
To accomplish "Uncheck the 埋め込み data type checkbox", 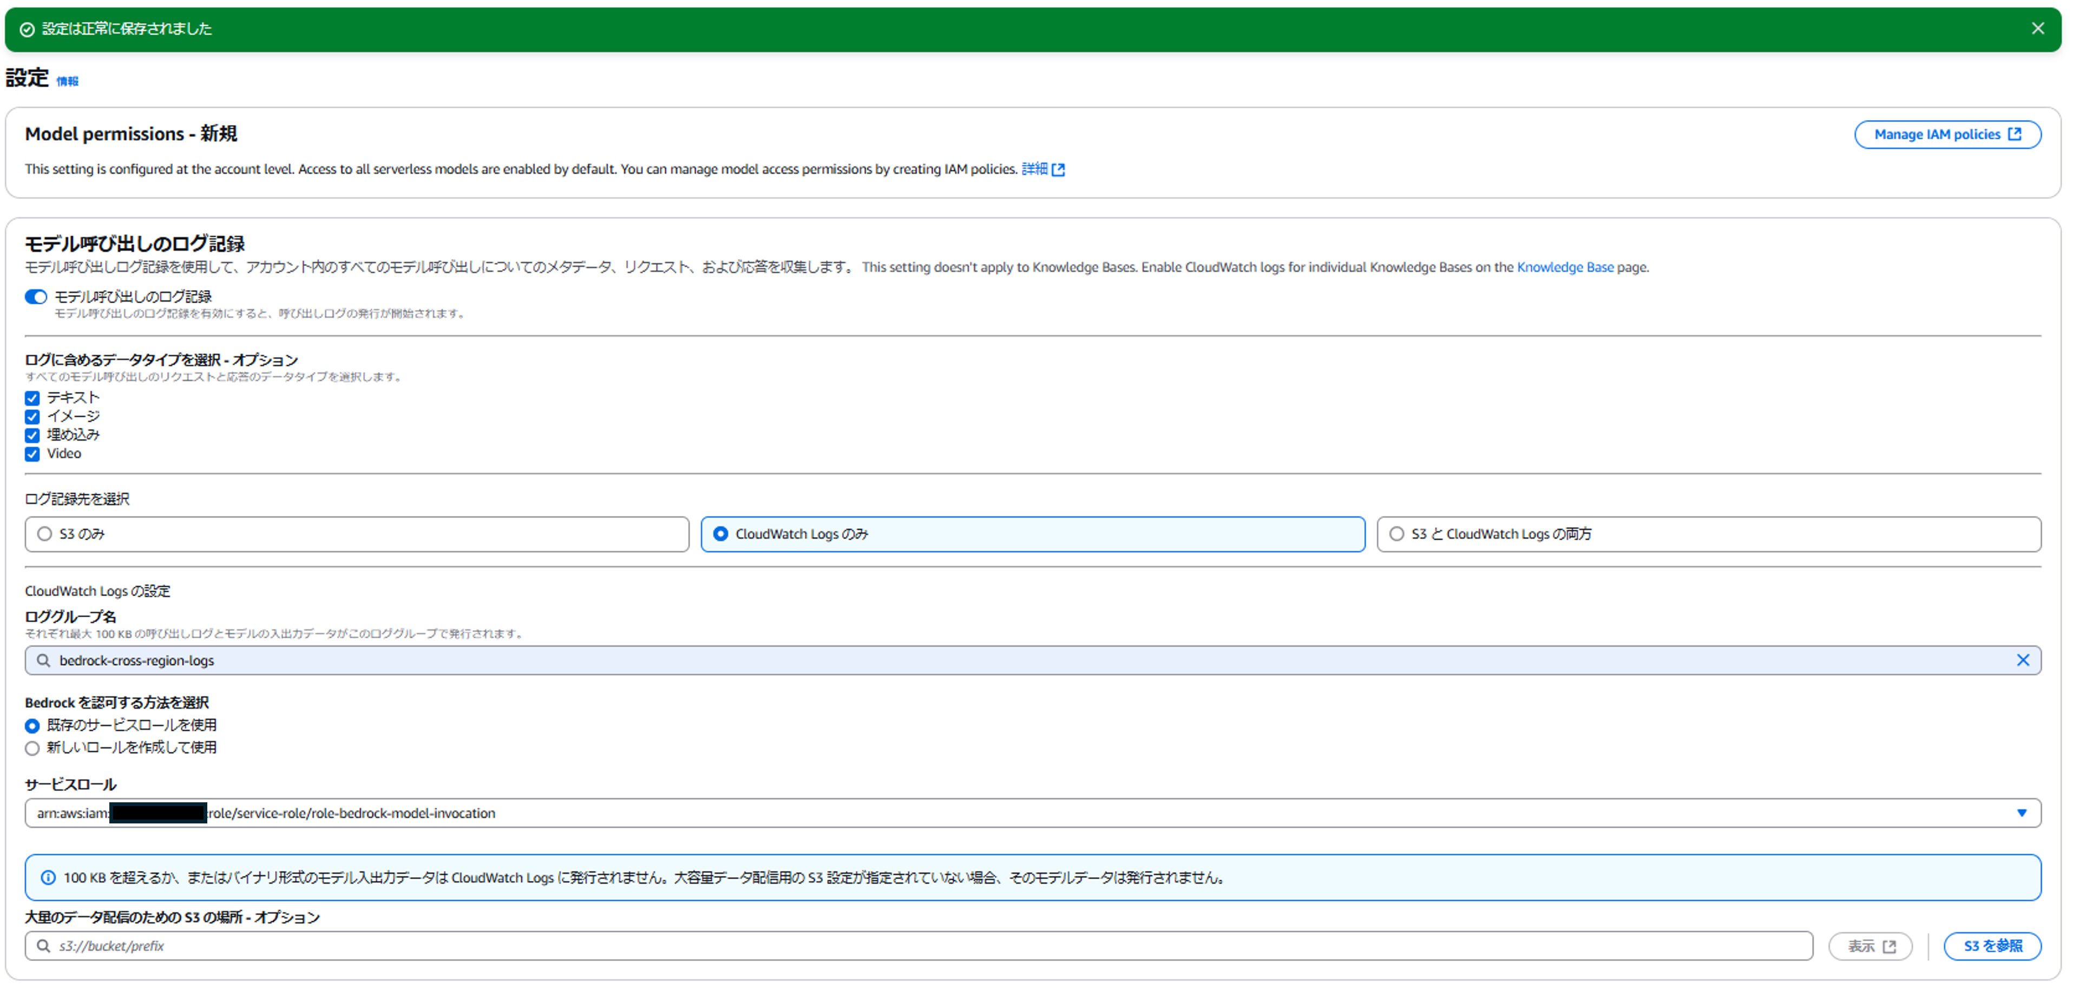I will [x=32, y=436].
